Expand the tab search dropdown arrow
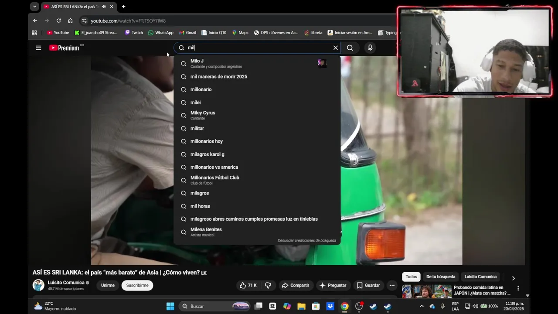 [34, 7]
